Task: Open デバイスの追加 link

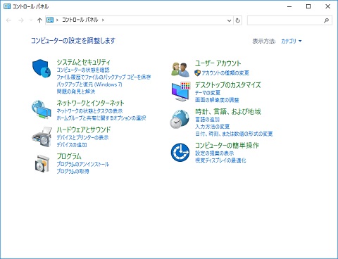Action: coord(72,145)
